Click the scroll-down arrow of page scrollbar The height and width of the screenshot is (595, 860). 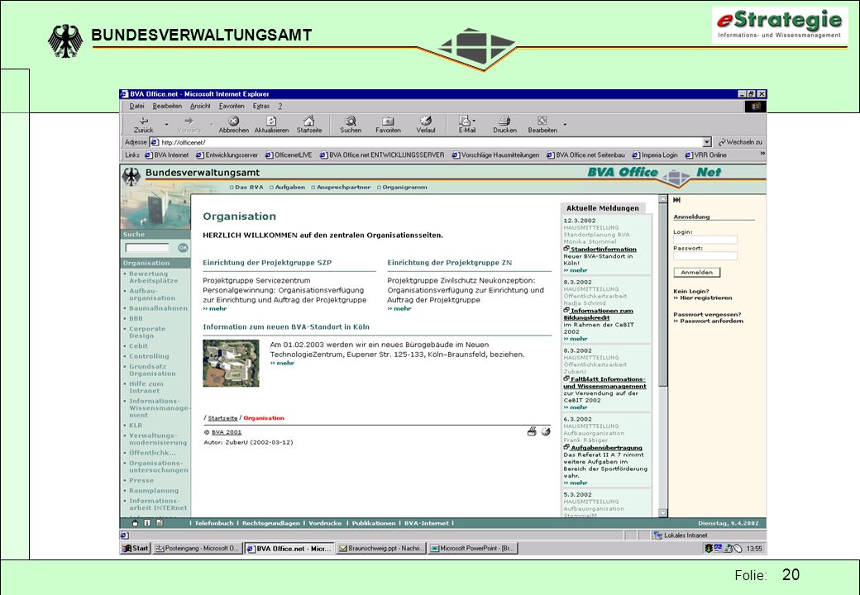[662, 513]
